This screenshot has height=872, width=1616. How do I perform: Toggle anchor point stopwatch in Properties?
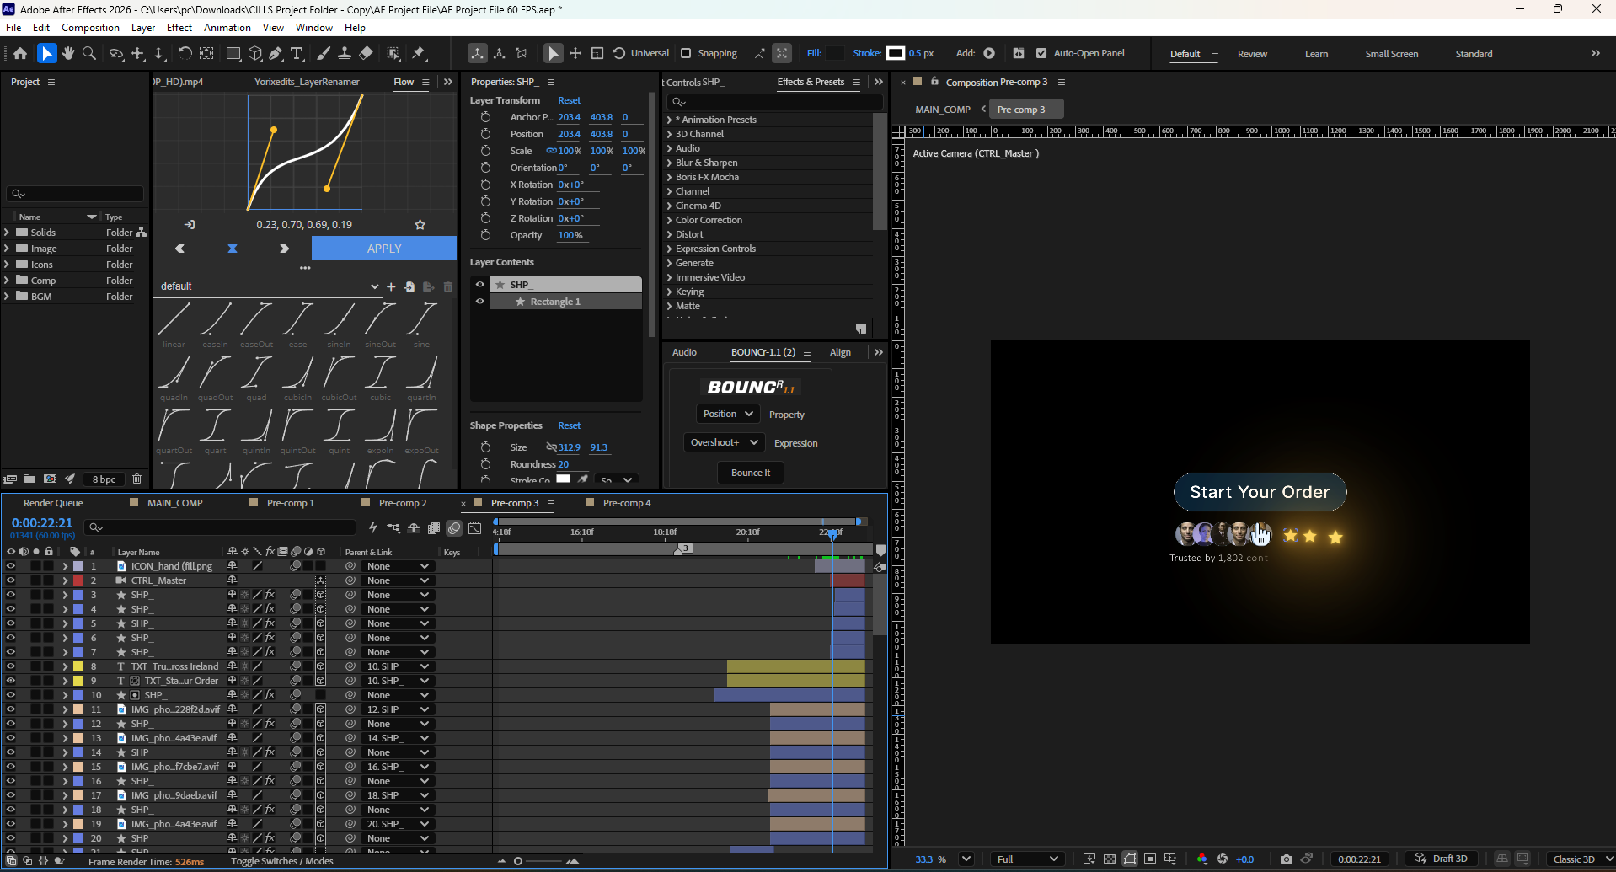pyautogui.click(x=485, y=117)
